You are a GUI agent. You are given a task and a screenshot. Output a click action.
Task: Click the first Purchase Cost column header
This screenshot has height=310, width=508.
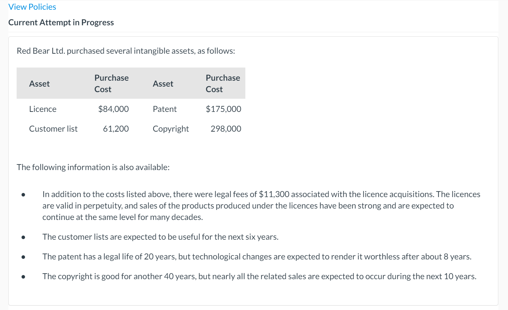111,83
